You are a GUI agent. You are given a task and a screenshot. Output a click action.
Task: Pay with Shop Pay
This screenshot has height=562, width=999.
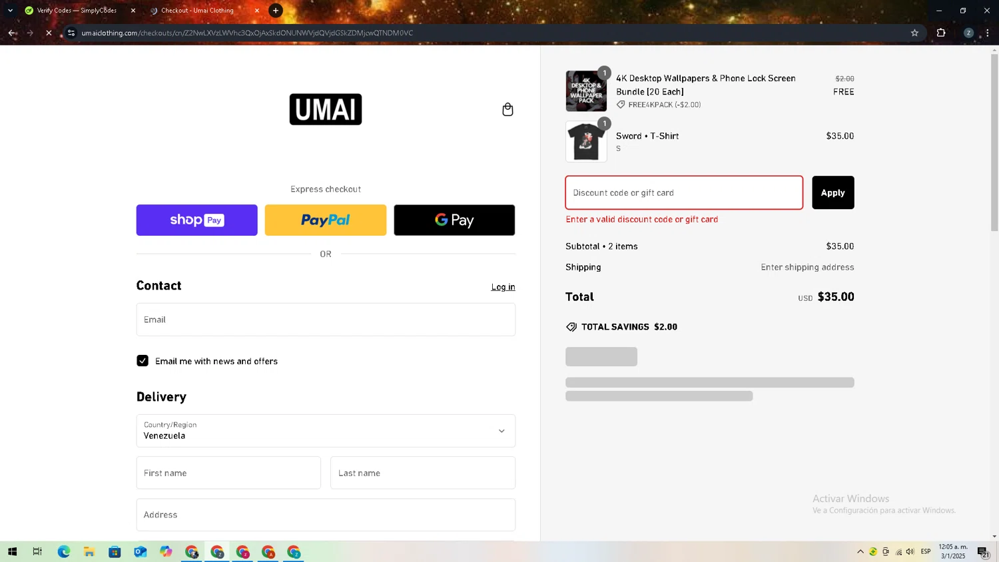coord(197,220)
